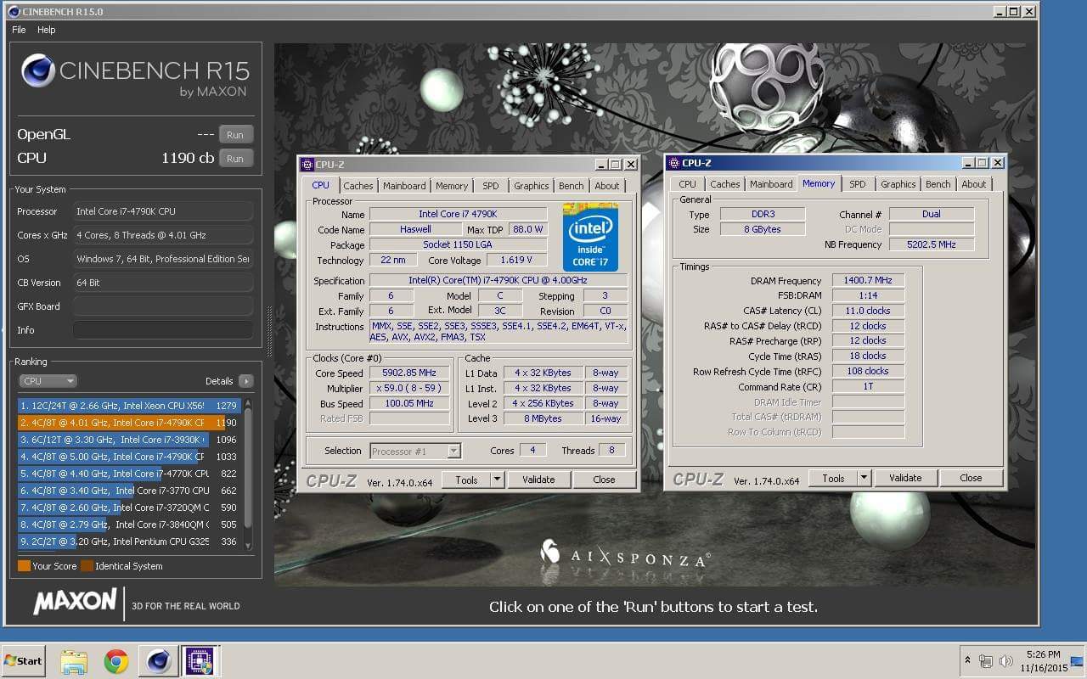The width and height of the screenshot is (1087, 679).
Task: Run the OpenGL benchmark
Action: 235,135
